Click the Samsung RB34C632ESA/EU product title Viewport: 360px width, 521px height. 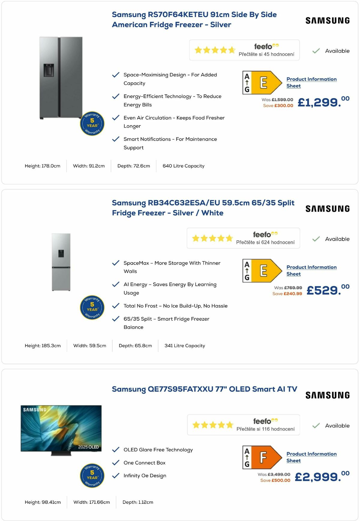click(x=203, y=208)
